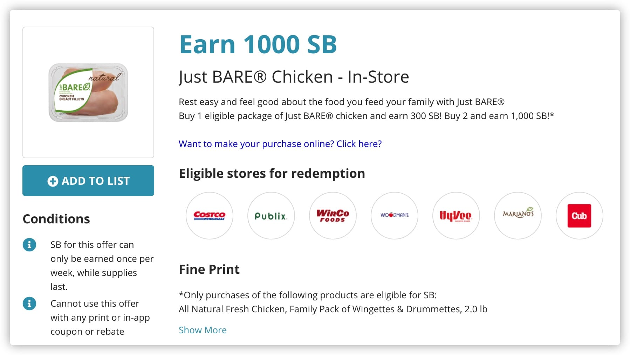Select the Woodman's store logo
Viewport: 630px width, 355px height.
point(394,216)
